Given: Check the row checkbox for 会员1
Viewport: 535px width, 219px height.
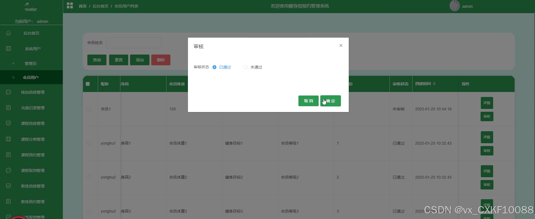Looking at the screenshot, I should point(89,109).
